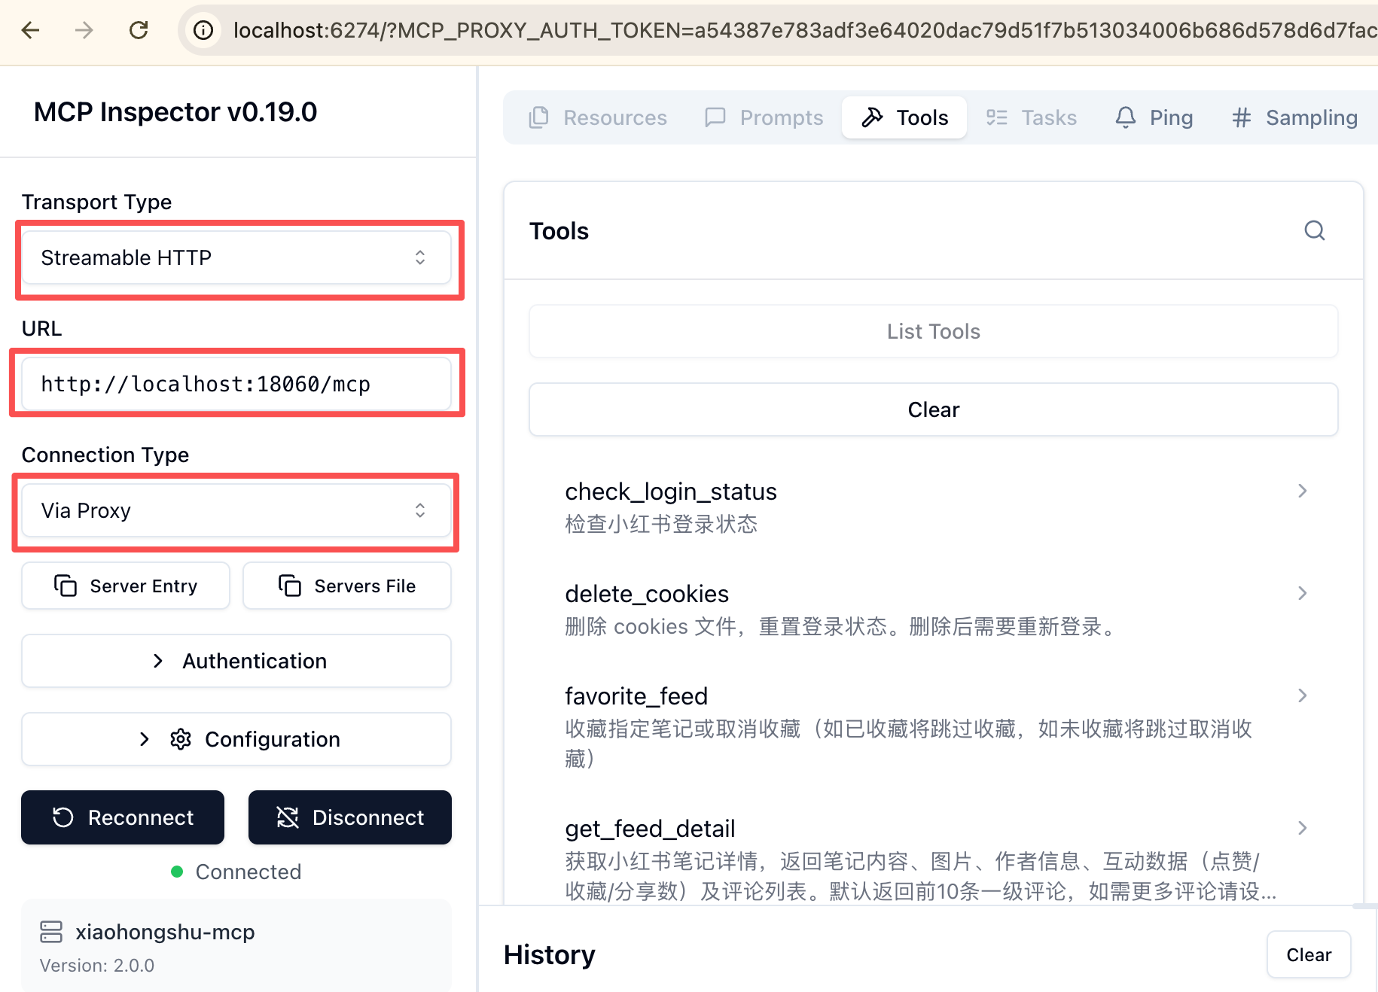
Task: Reload the page via the browser refresh icon
Action: pos(139,30)
